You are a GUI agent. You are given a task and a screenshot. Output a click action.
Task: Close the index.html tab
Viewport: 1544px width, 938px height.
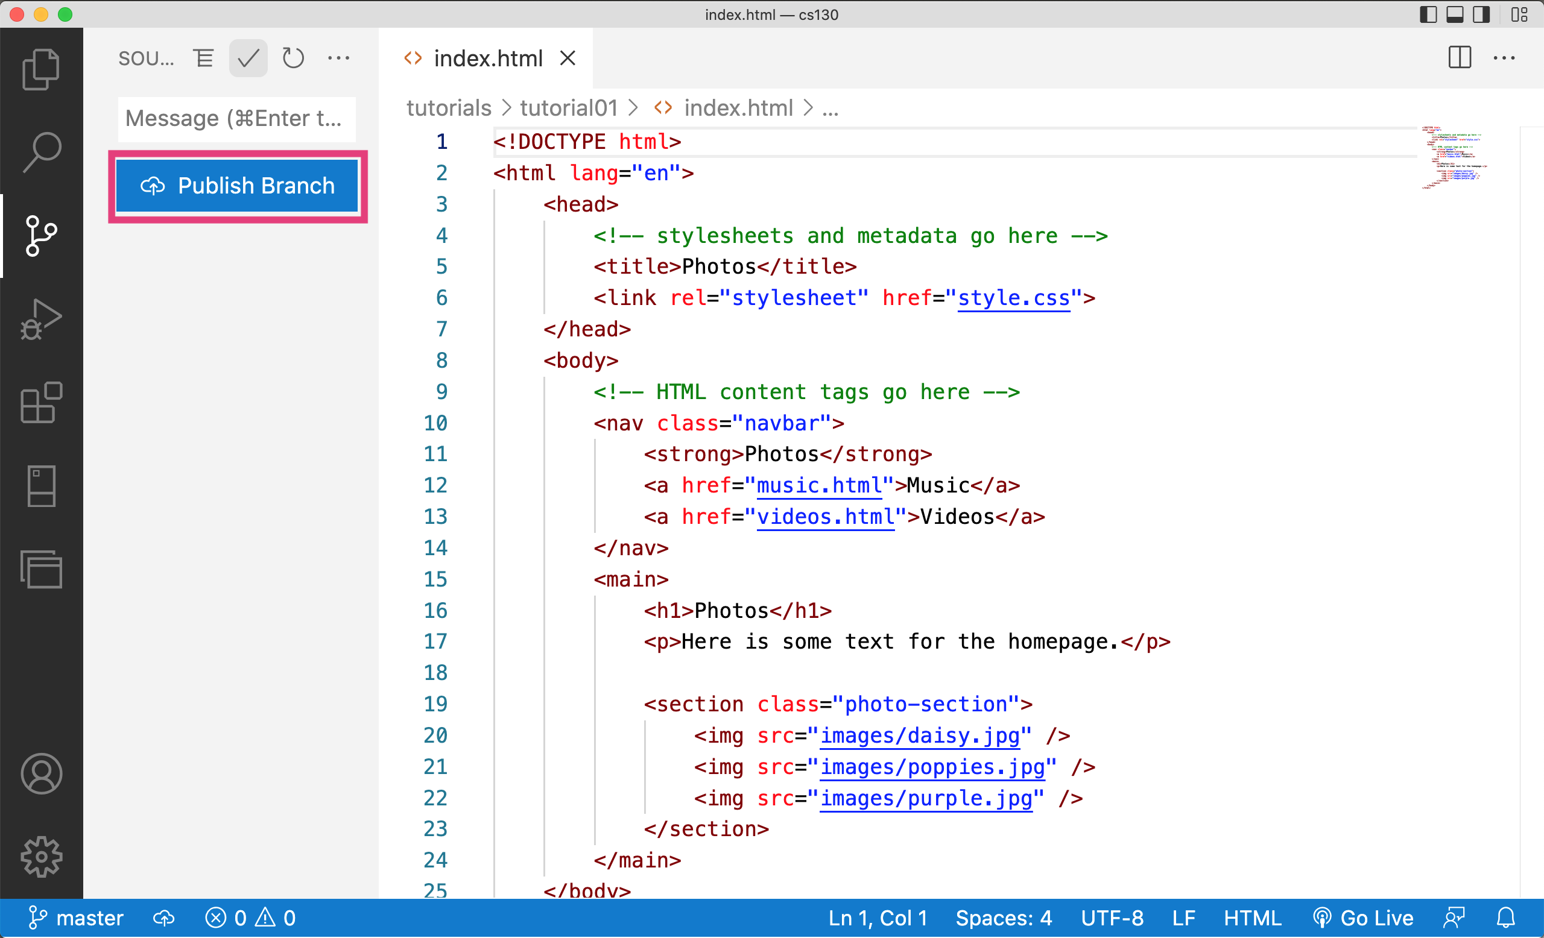(x=568, y=58)
